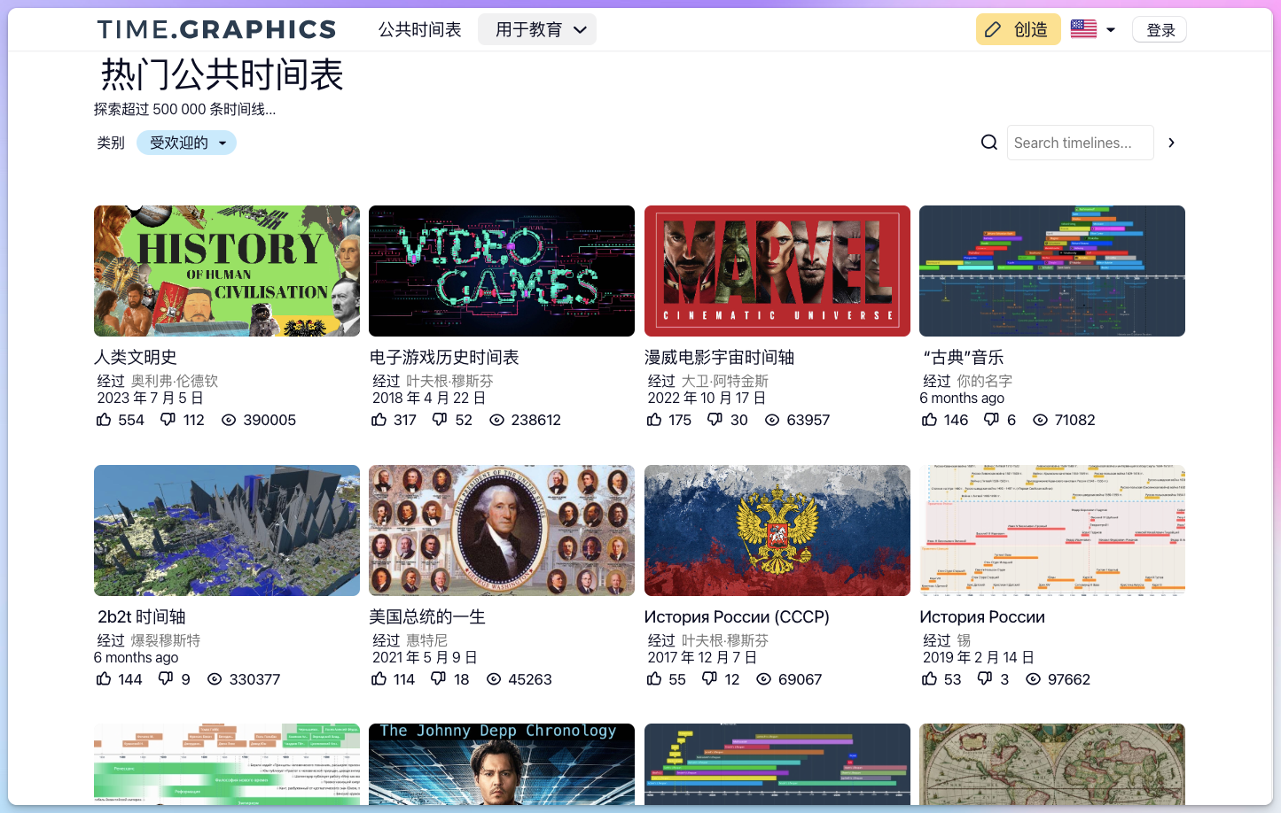Viewport: 1281px width, 813px height.
Task: Like 人类文明史 with 554 thumbs up
Action: coord(104,420)
